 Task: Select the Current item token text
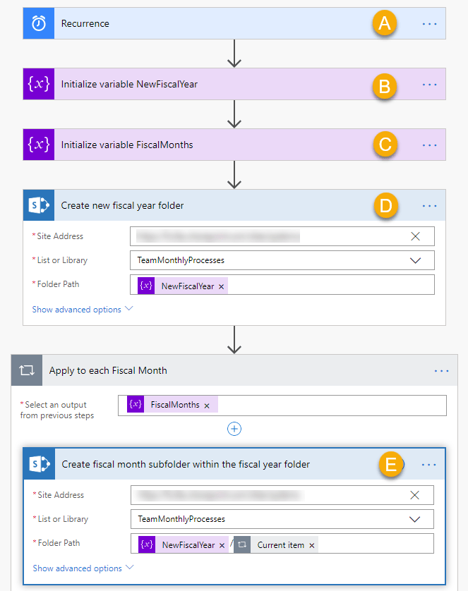click(x=280, y=545)
